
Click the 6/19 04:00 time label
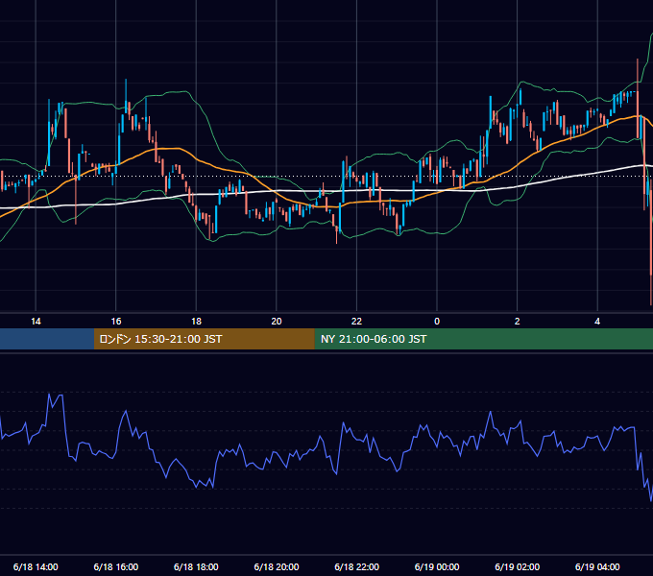point(597,566)
